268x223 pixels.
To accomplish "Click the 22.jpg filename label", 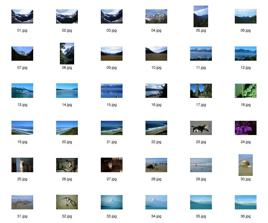I will coord(156,142).
